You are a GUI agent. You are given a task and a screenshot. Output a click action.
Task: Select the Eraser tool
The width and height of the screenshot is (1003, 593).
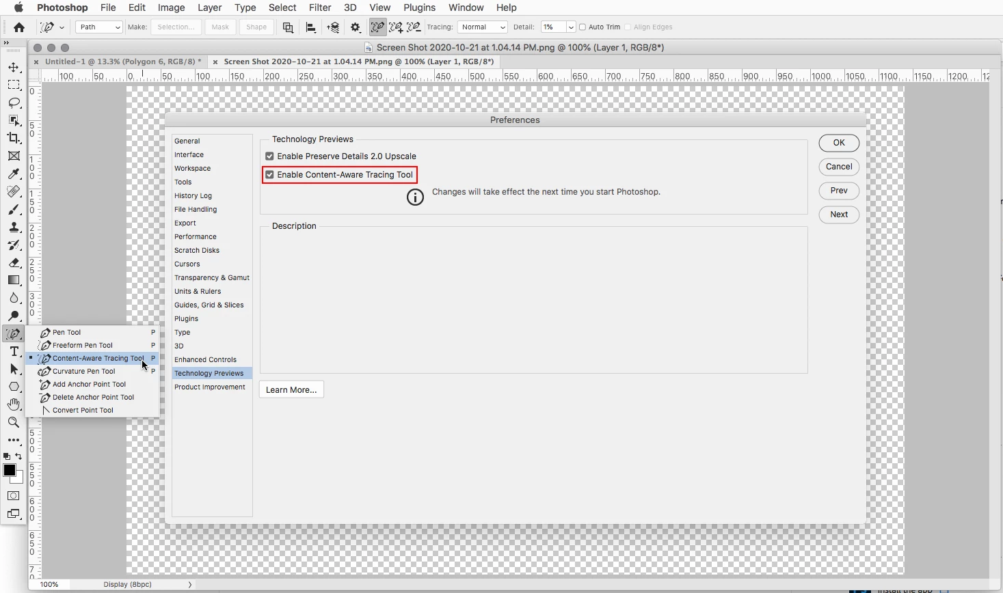point(14,263)
